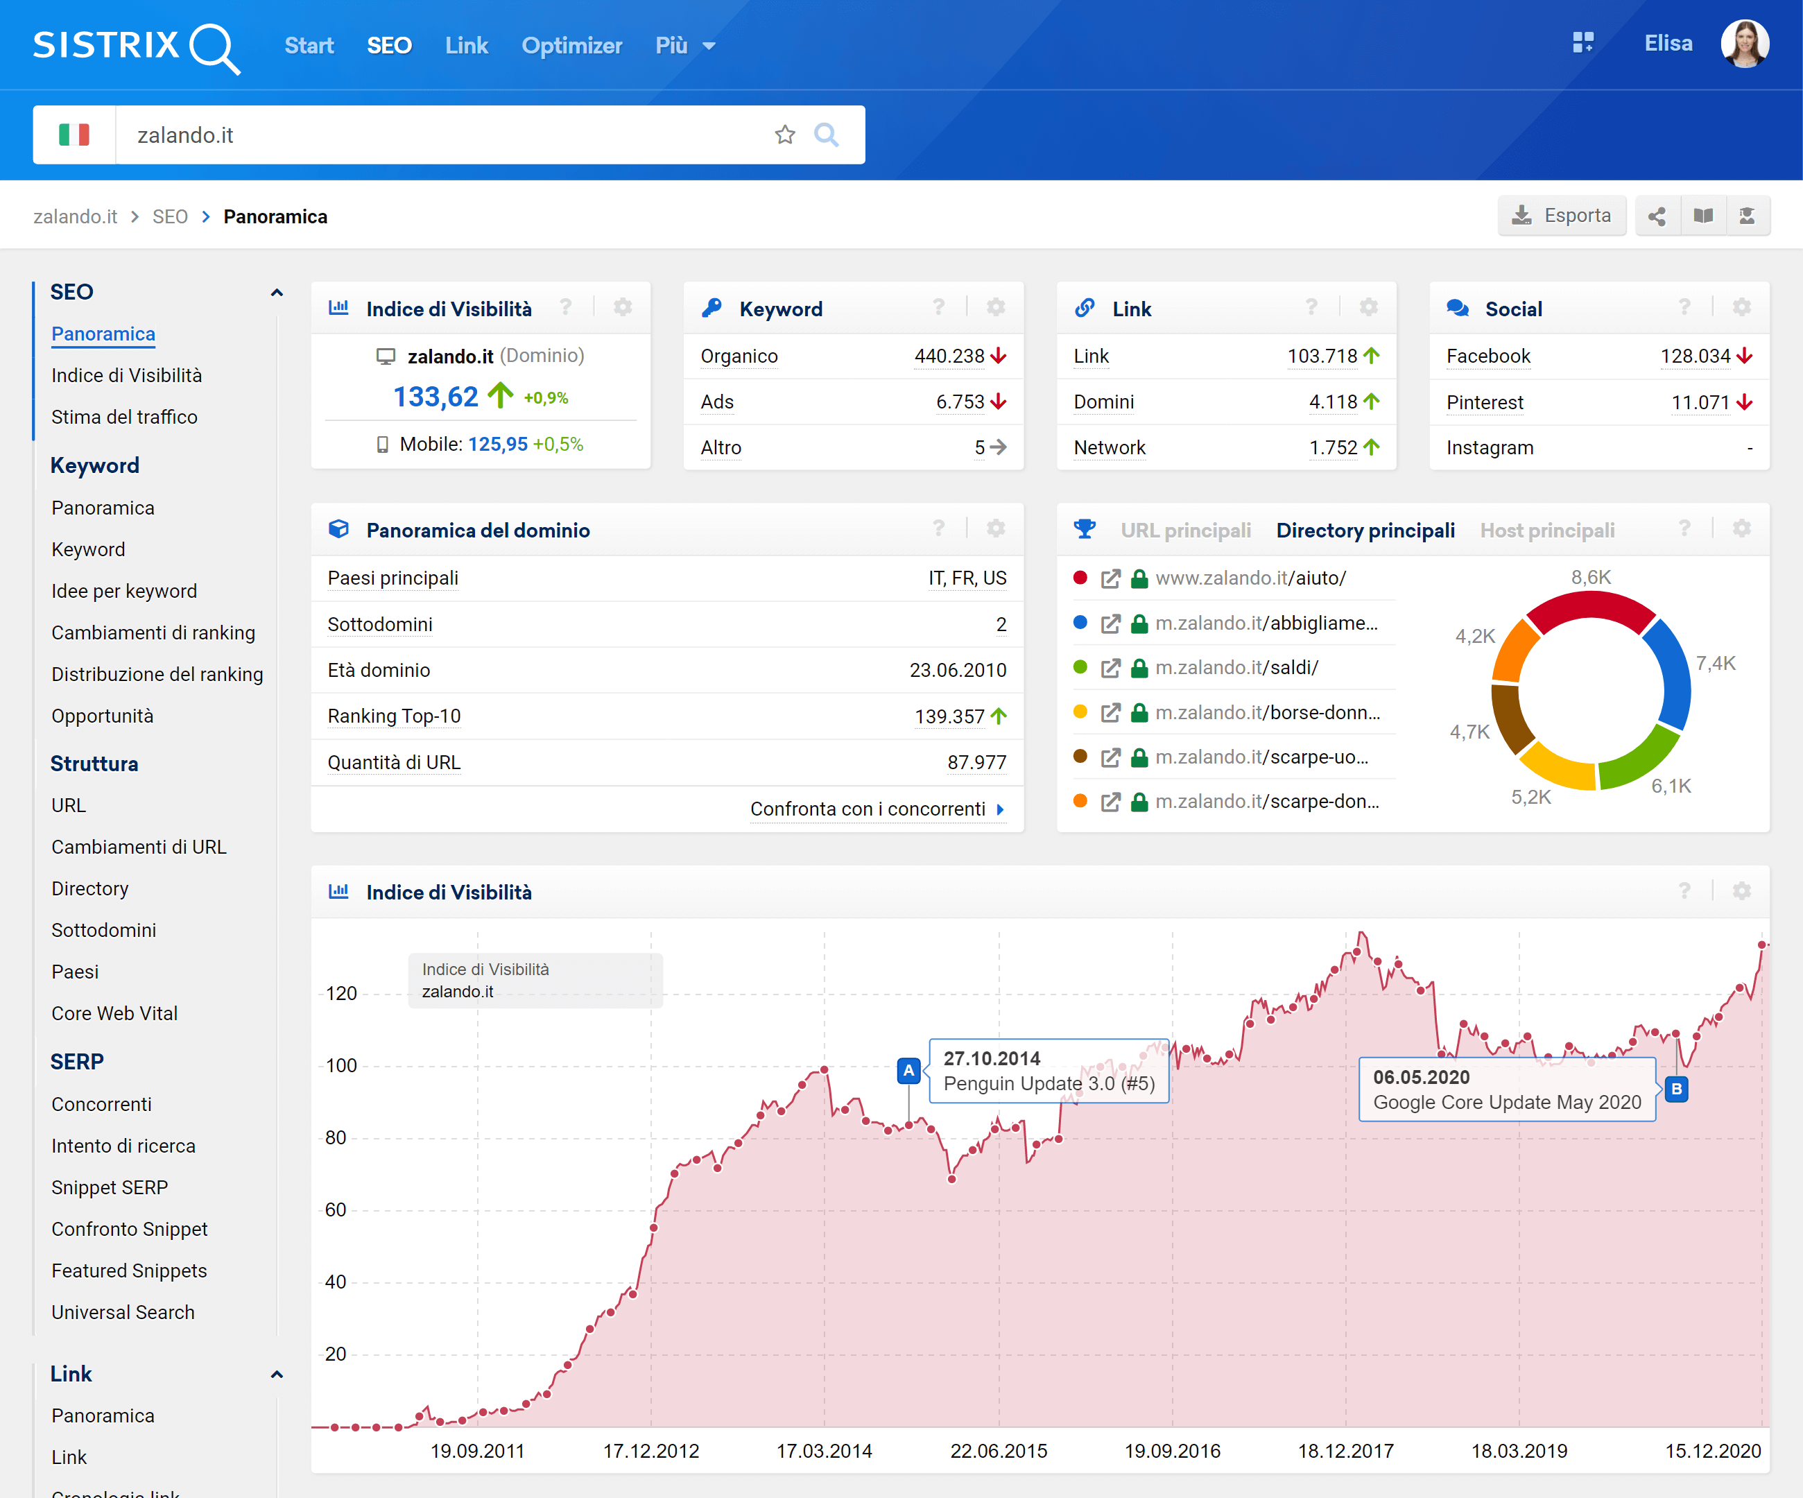Open Stima del traffico in sidebar
Viewport: 1803px width, 1498px height.
125,417
